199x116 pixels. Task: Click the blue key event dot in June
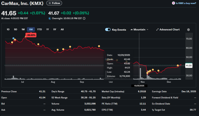pos(13,38)
